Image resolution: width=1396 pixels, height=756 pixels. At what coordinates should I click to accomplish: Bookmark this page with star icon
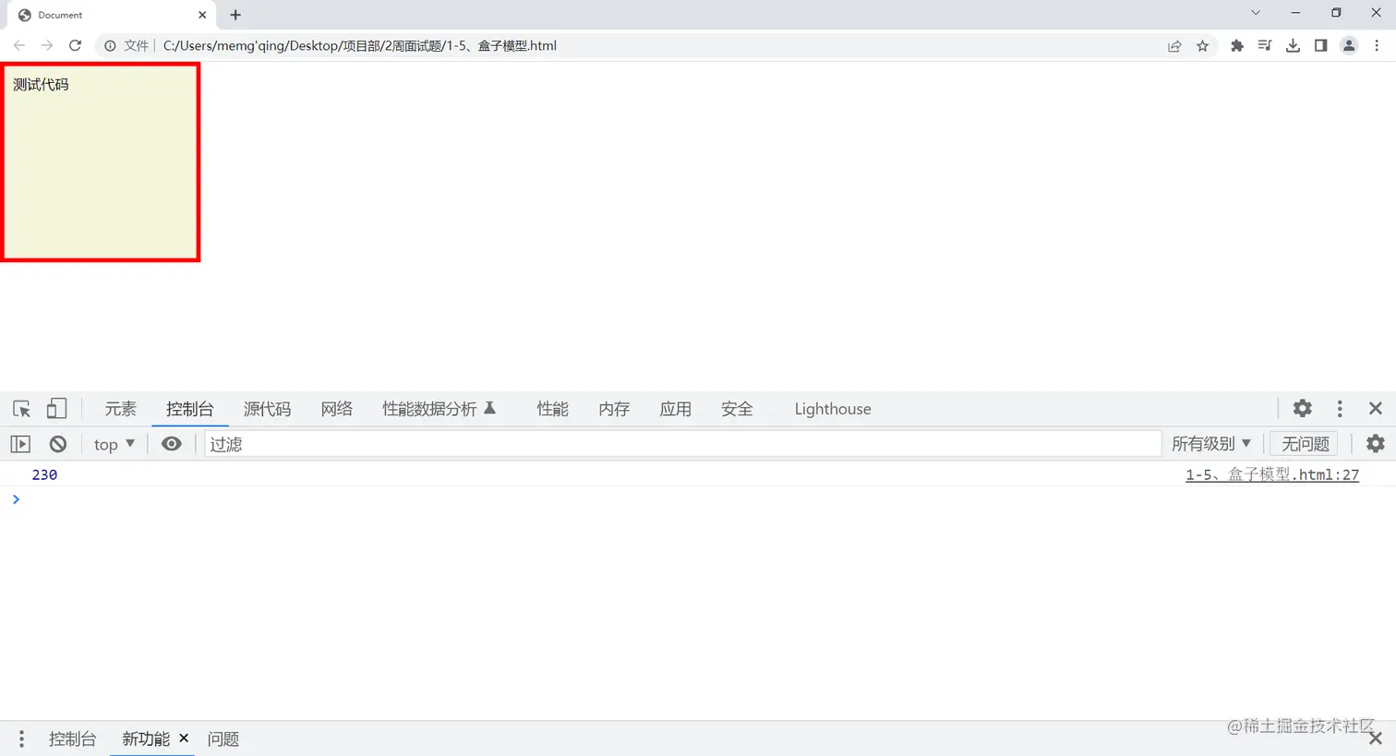click(1202, 45)
